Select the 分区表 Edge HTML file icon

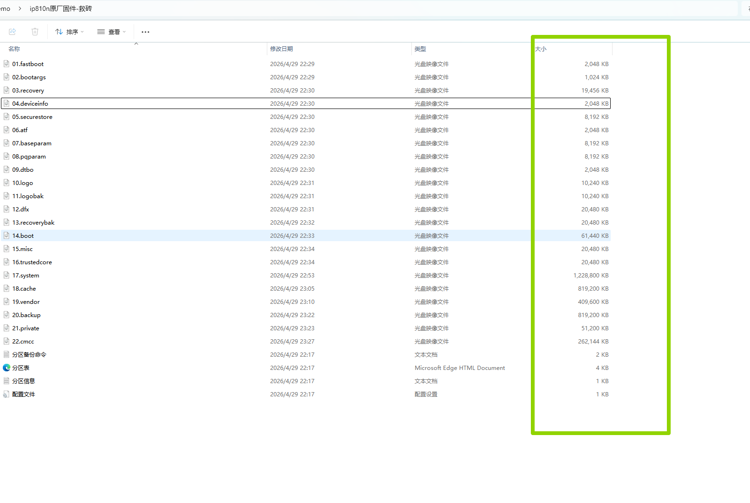pyautogui.click(x=7, y=368)
